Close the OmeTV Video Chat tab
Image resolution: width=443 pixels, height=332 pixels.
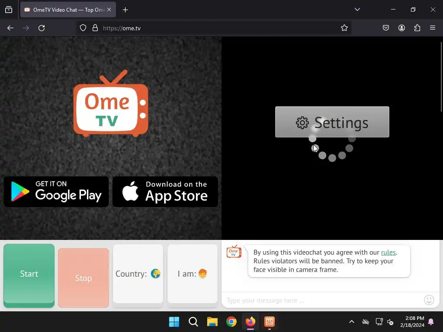pos(109,10)
